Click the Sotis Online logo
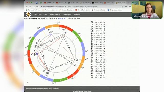Viewport: 164px width, 92px height. (28, 14)
